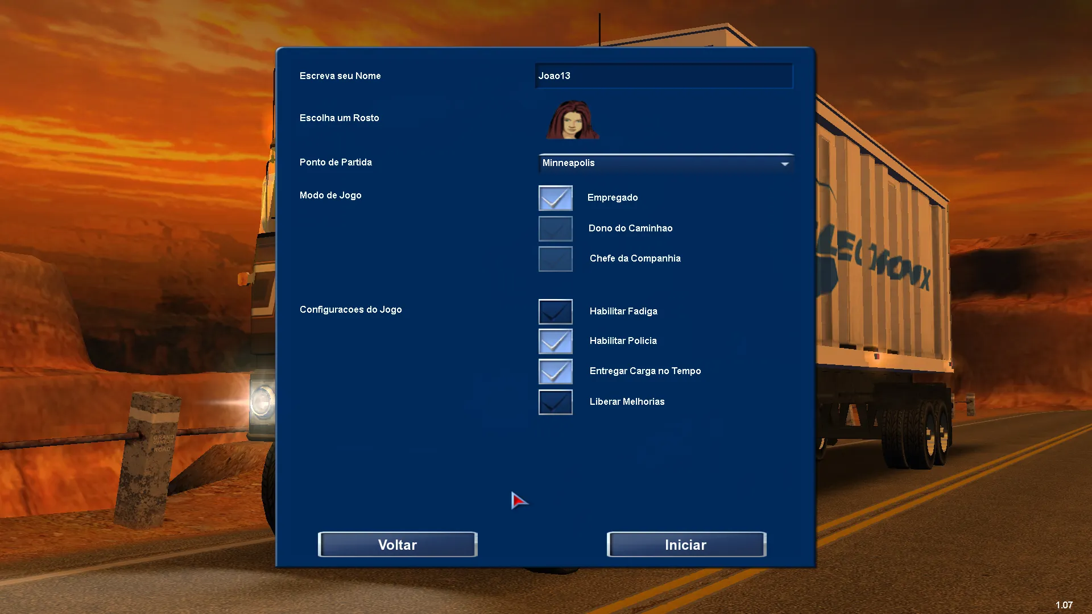Open the Ponto de Partida dropdown arrow

click(785, 164)
